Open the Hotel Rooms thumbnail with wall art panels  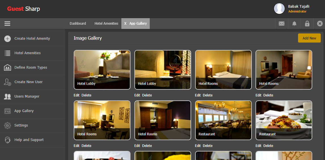pos(102,120)
